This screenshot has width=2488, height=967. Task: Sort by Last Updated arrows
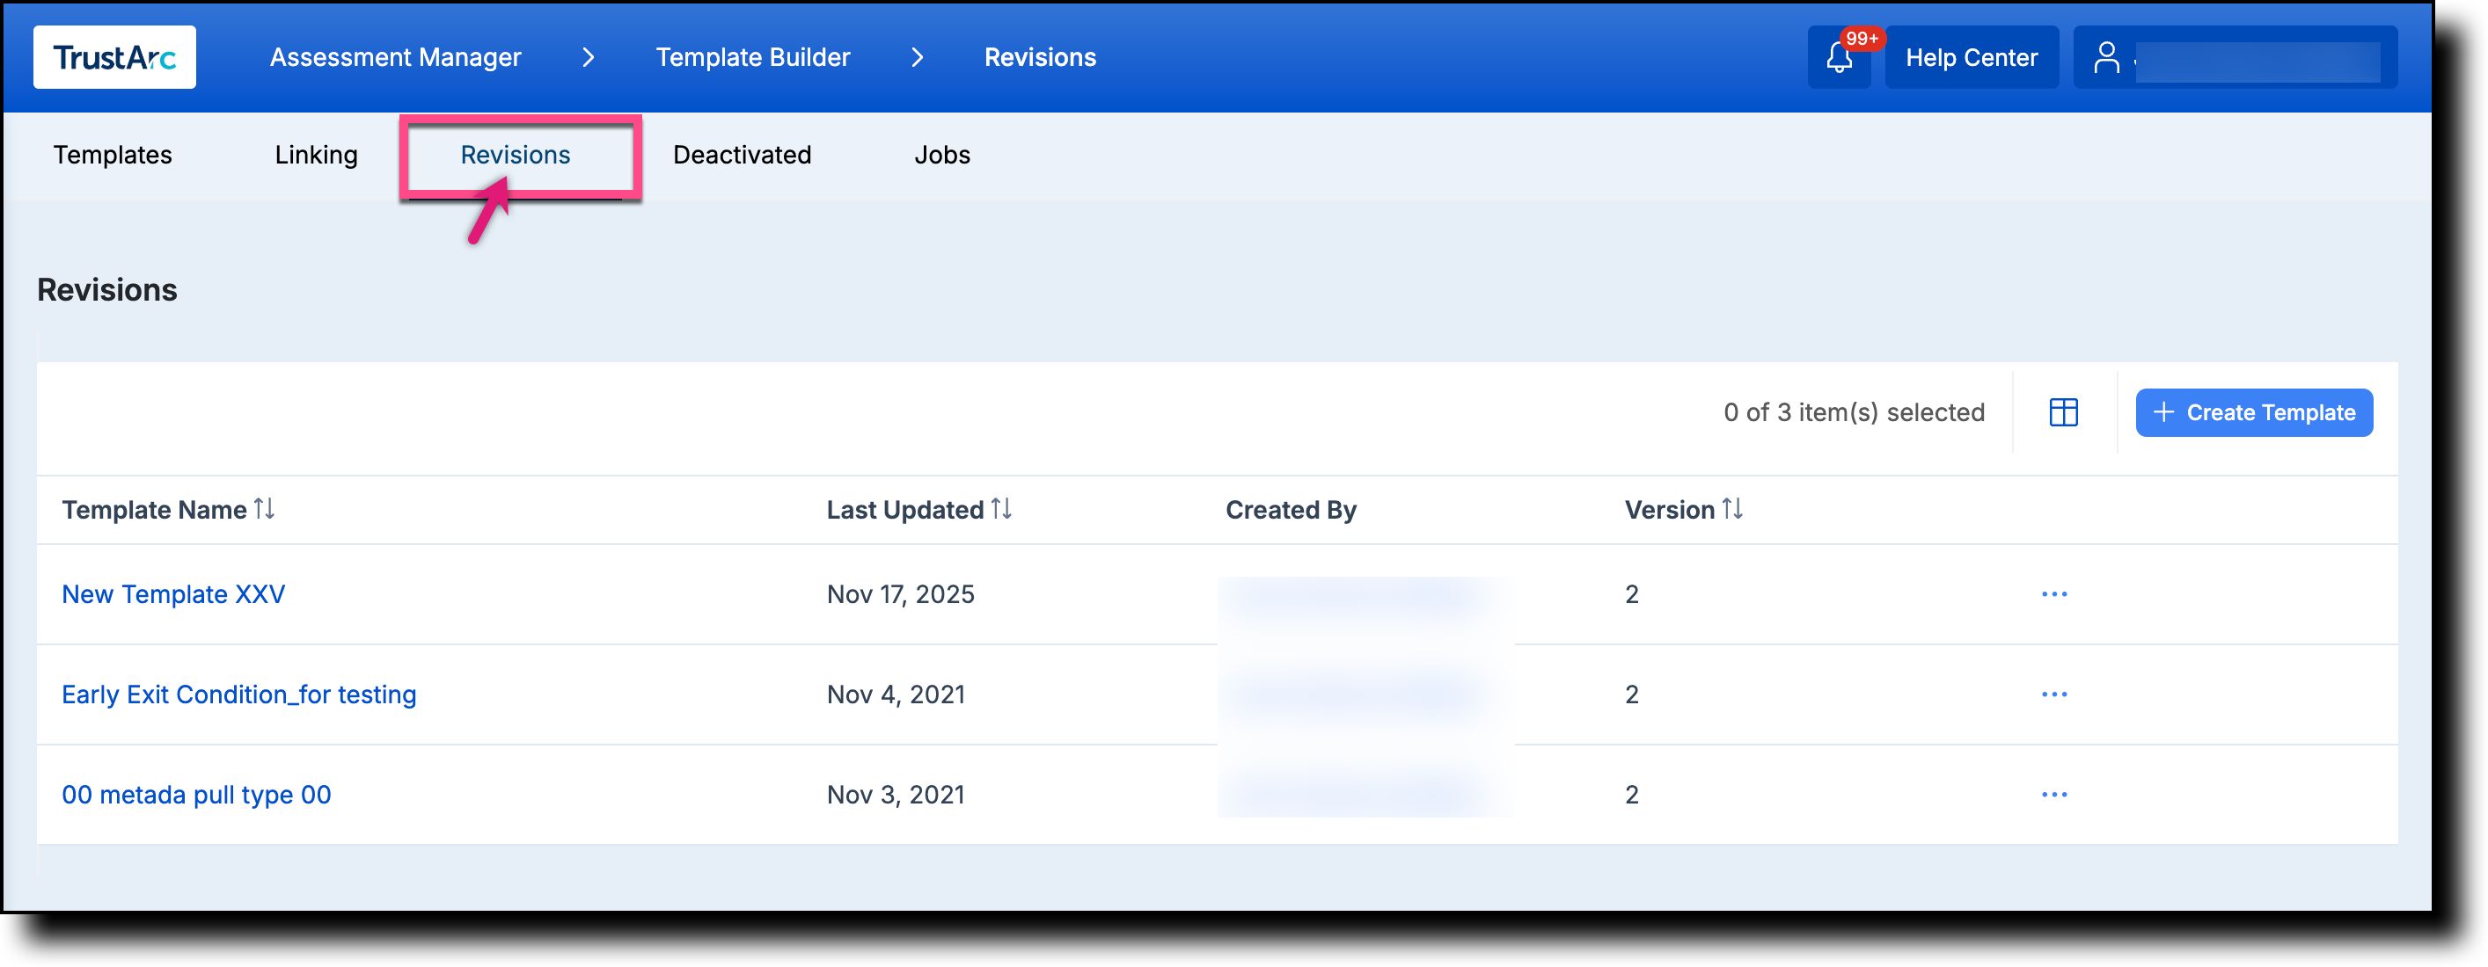coord(1000,509)
